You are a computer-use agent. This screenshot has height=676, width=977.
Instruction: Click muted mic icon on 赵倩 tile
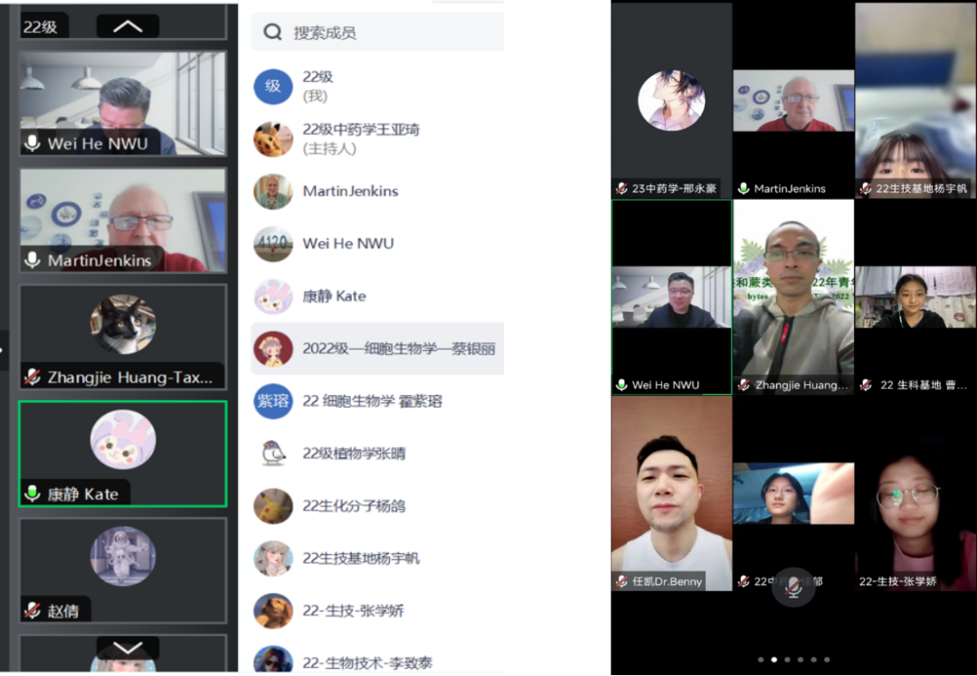[x=33, y=611]
